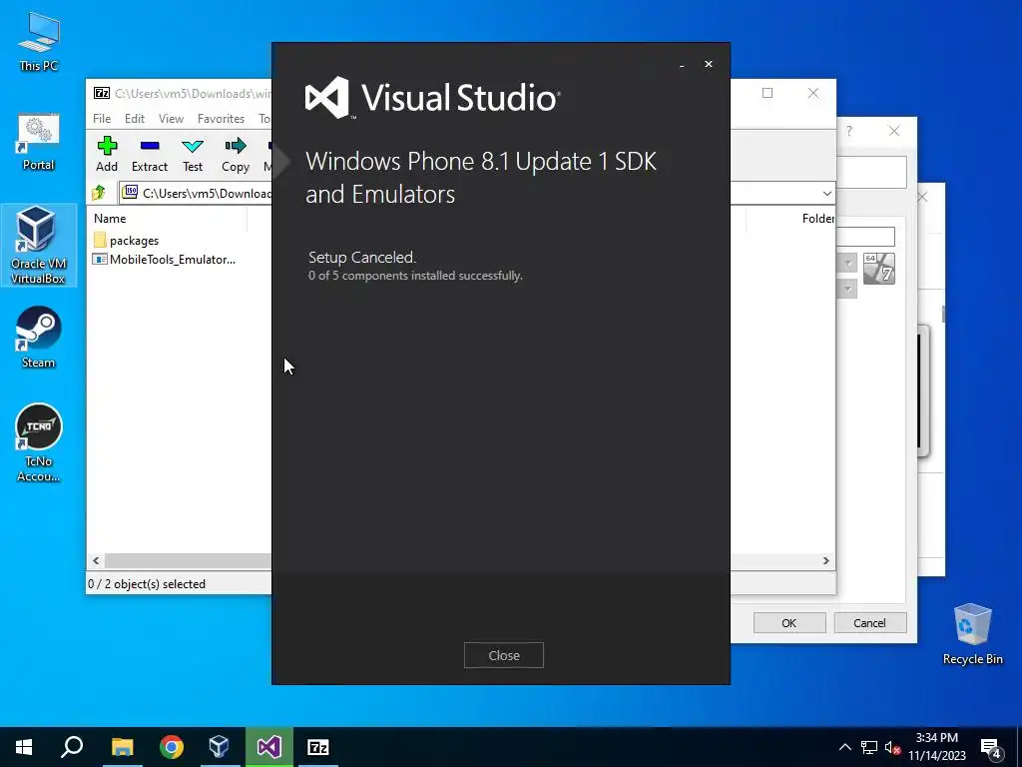The width and height of the screenshot is (1022, 767).
Task: Open the notification center icon
Action: [990, 748]
